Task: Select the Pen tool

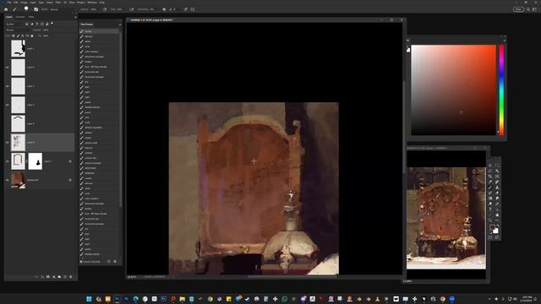Action: pyautogui.click(x=497, y=204)
